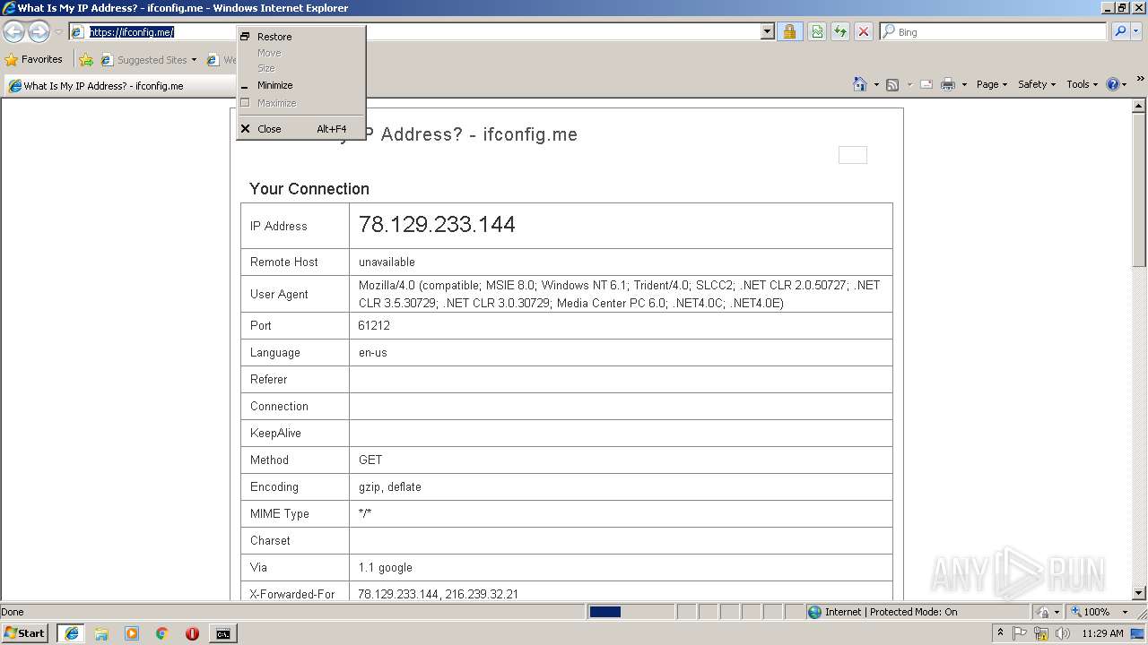Click Action Center flag tray icon
The height and width of the screenshot is (645, 1148).
click(1020, 633)
